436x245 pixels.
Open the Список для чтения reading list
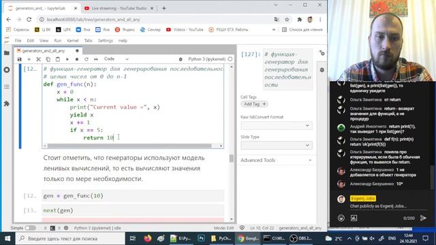pos(302,30)
